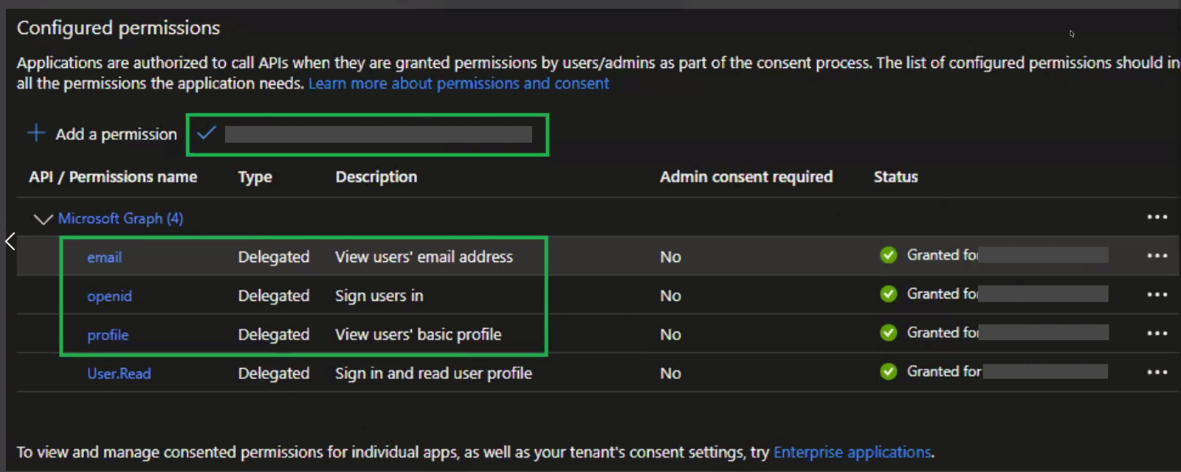
Task: Click the Status column header
Action: point(896,177)
